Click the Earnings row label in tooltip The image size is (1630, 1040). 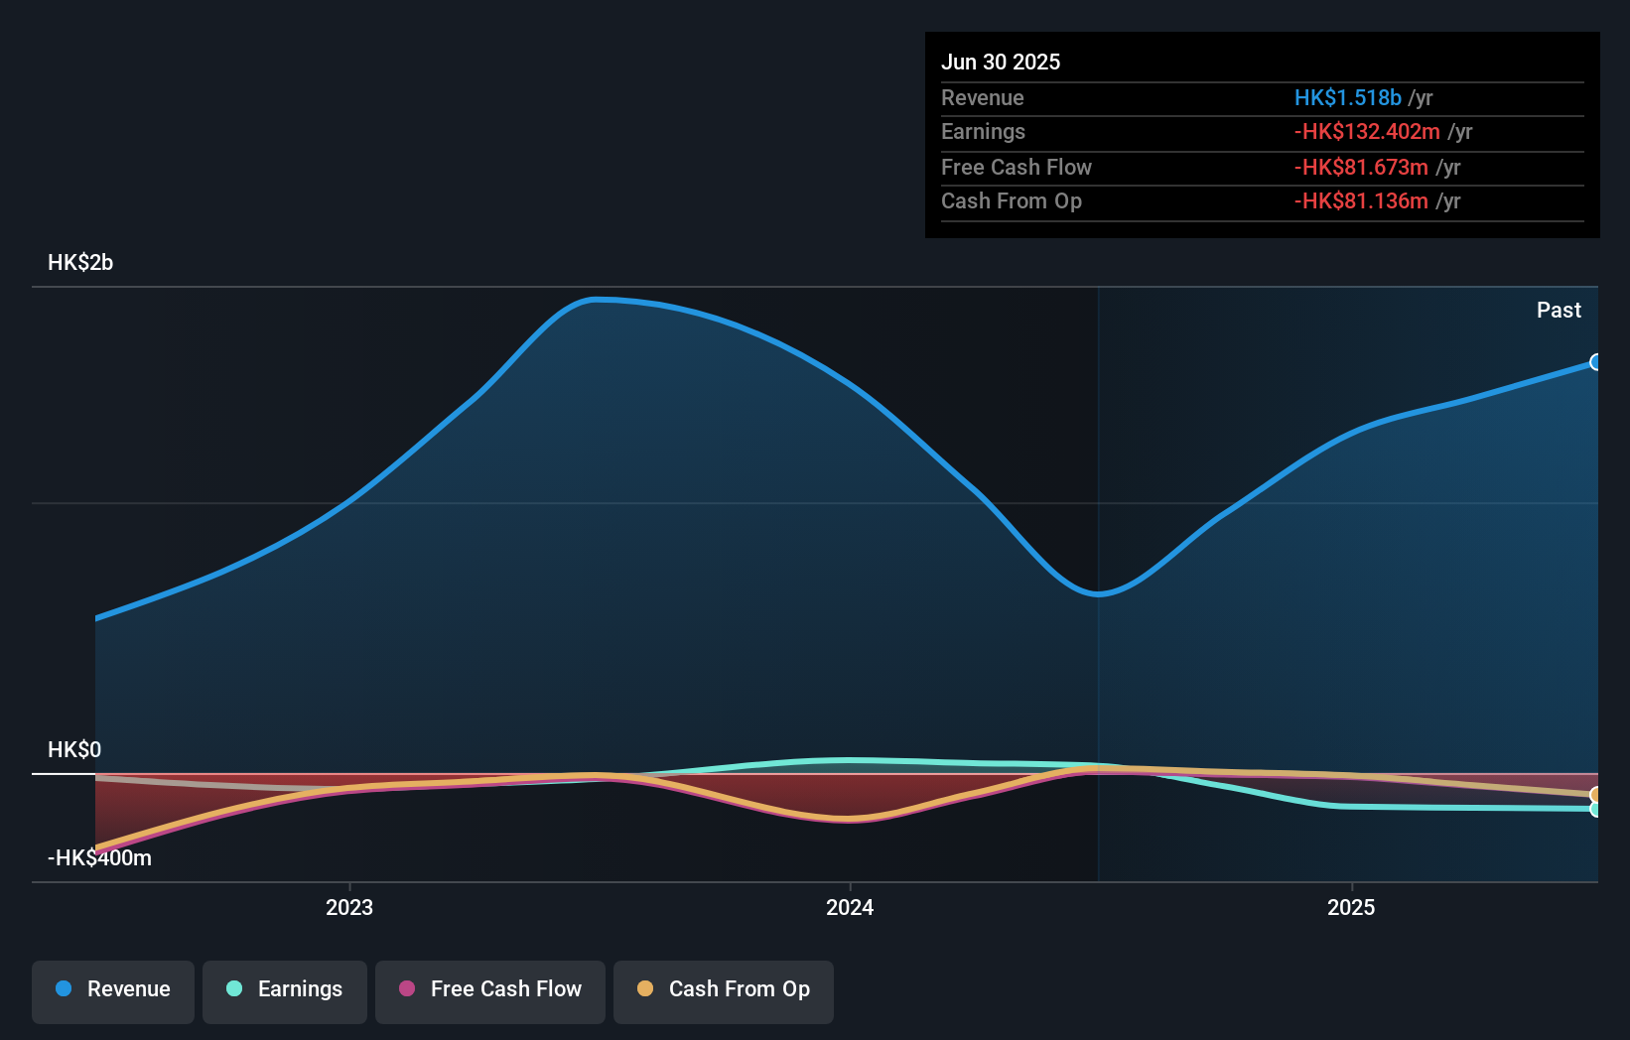(x=983, y=131)
